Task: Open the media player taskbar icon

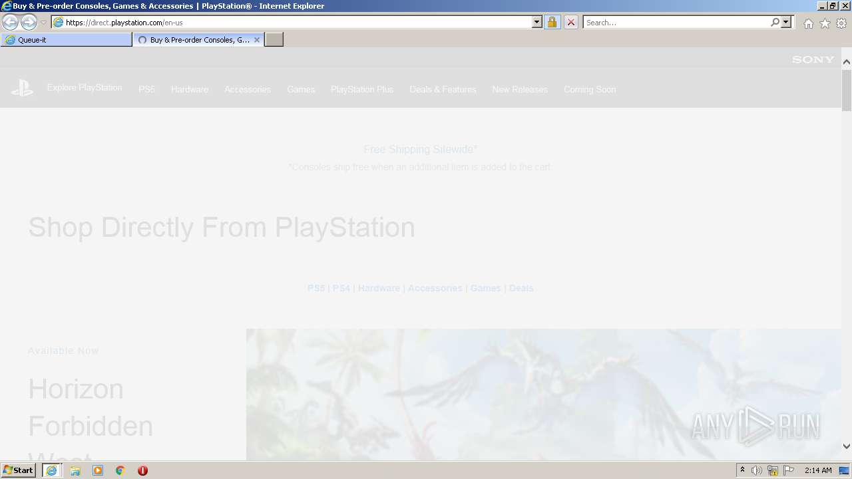Action: [x=98, y=470]
